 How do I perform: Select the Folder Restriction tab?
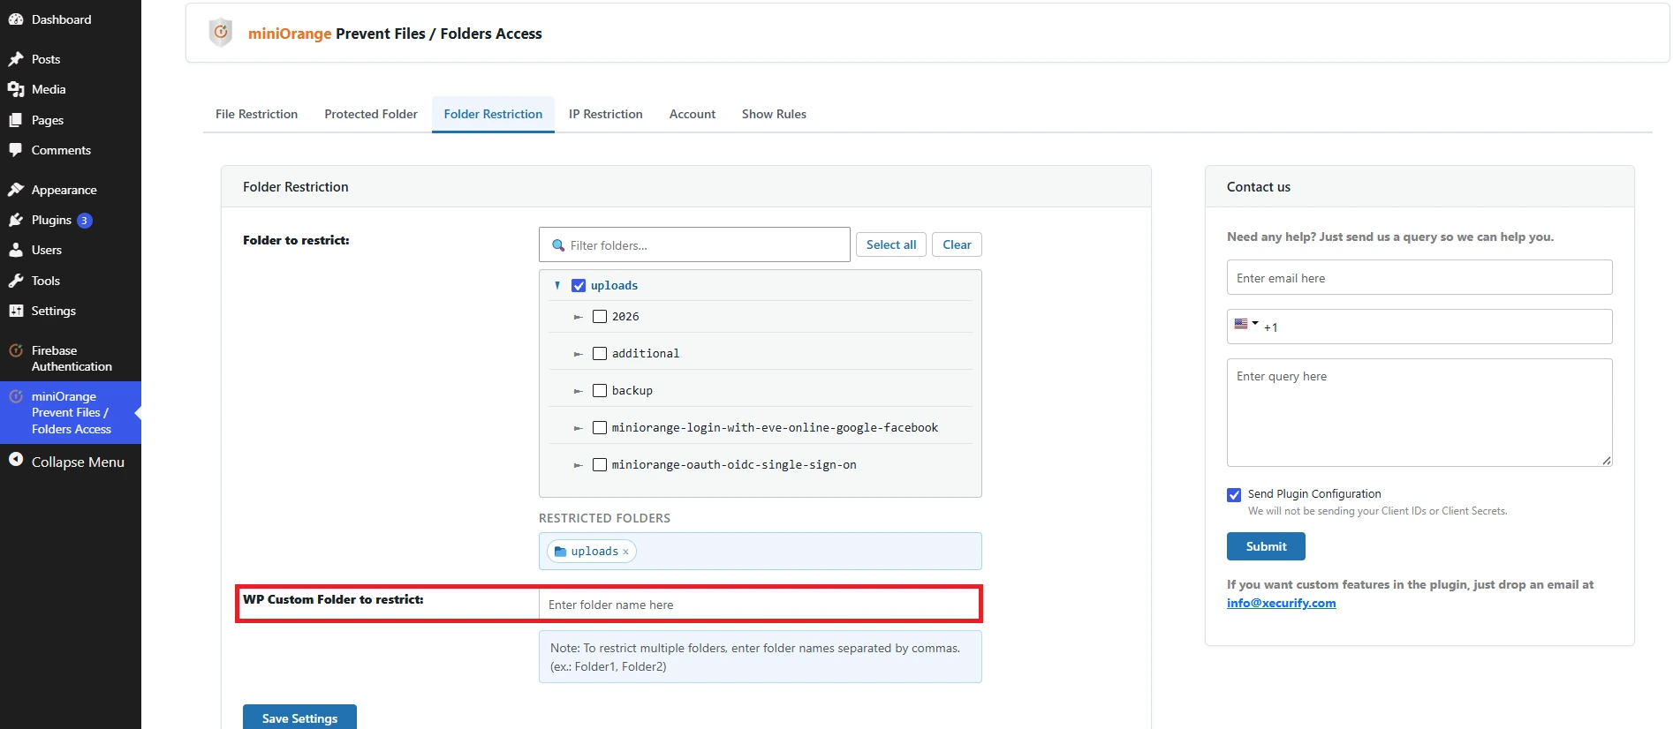pyautogui.click(x=493, y=114)
